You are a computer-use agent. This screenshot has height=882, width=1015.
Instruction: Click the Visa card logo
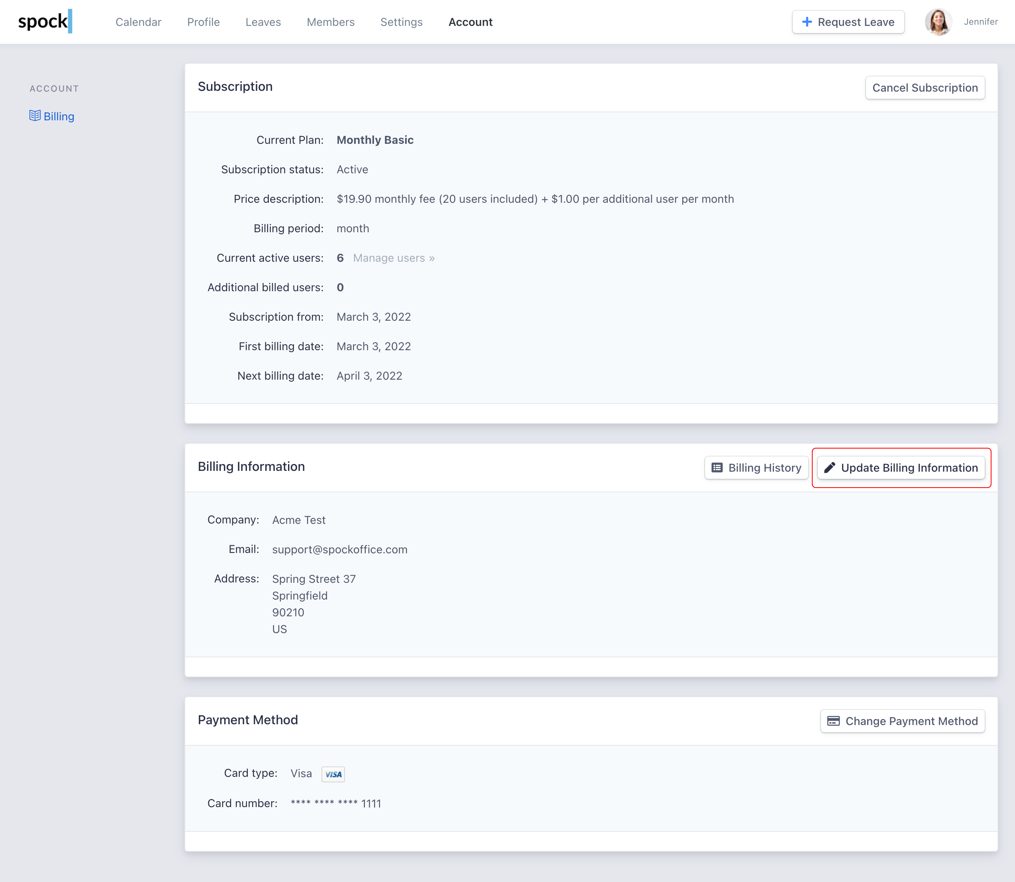pyautogui.click(x=333, y=774)
